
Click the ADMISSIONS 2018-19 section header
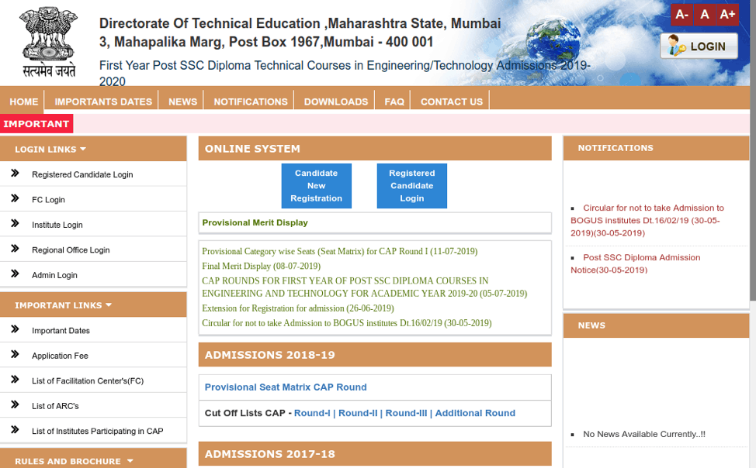point(375,355)
